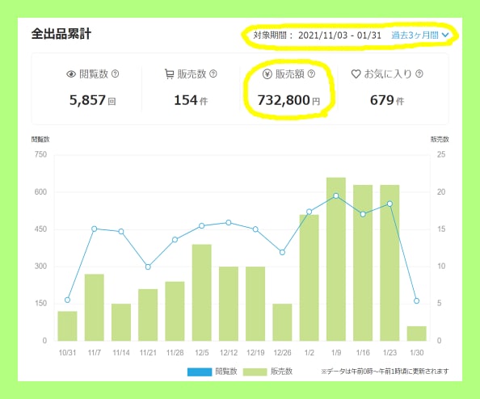Viewport: 480px width, 399px height.
Task: Click the help icon next to お気に入り
Action: [x=419, y=73]
